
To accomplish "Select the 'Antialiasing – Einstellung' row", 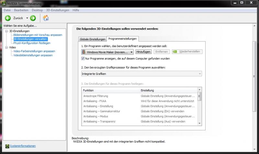I will 140,106.
